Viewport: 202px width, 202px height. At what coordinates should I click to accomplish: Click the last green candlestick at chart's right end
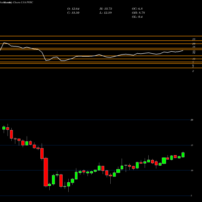[x=183, y=155]
